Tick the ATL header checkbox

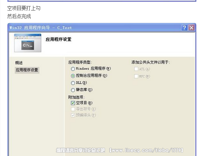(136, 69)
